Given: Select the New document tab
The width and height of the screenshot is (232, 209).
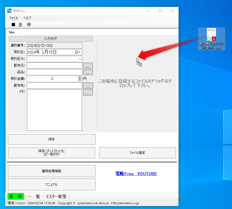Looking at the screenshot, I should (x=12, y=32).
